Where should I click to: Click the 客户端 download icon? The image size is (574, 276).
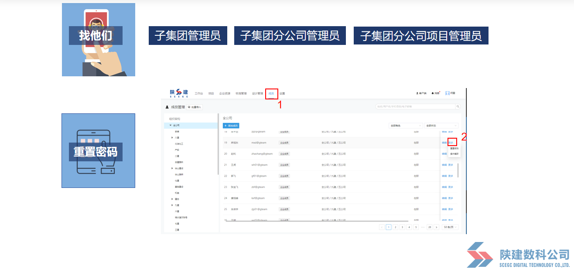tap(421, 93)
